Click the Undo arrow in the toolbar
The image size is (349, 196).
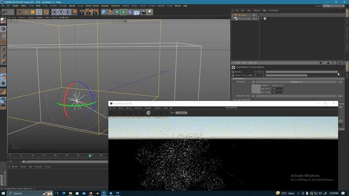click(5, 12)
